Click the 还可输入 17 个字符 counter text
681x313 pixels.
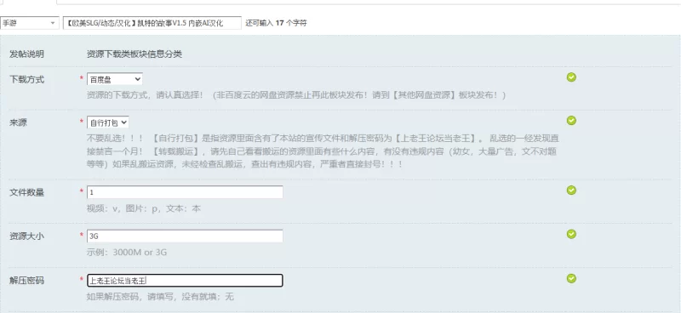pos(276,23)
